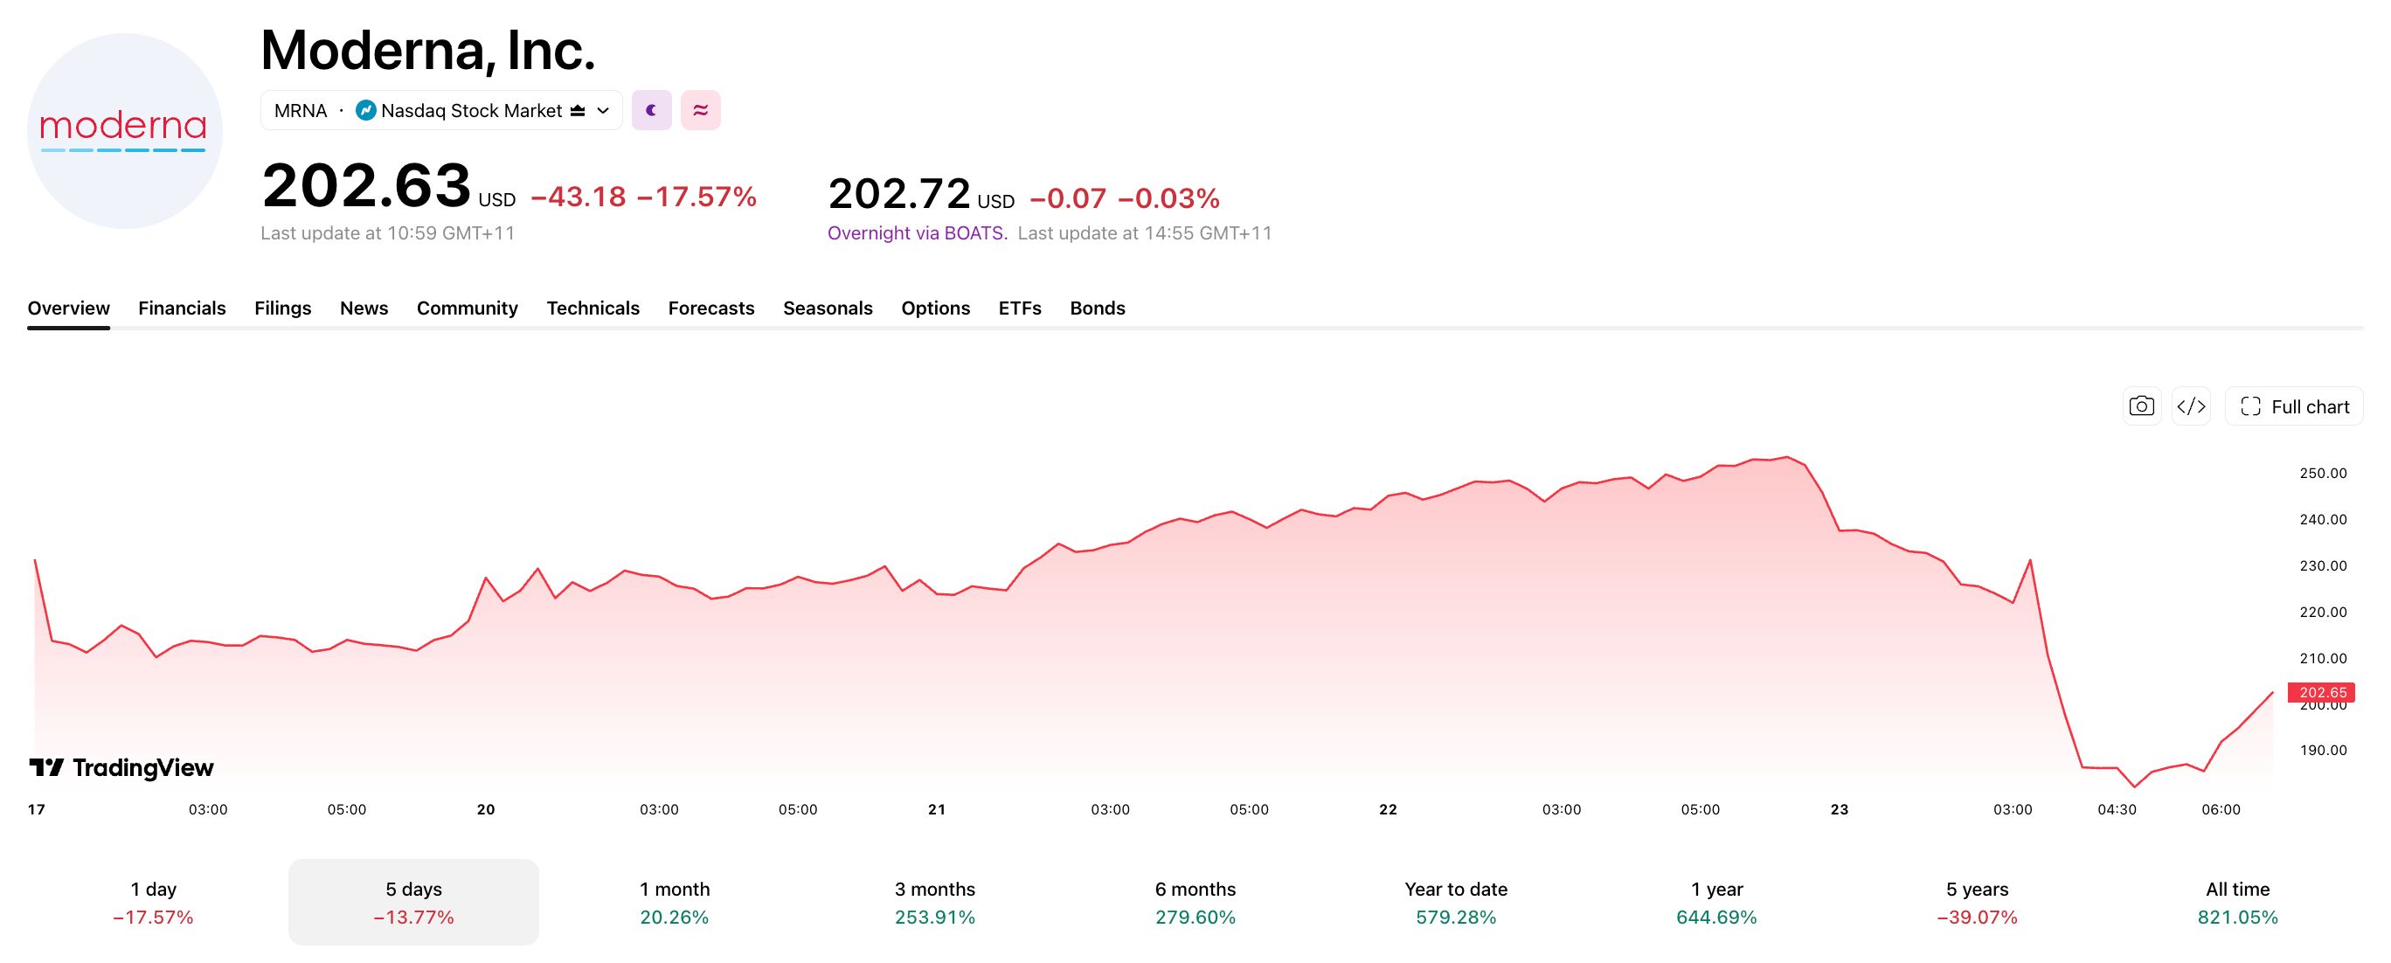Go to the Options tab
The image size is (2391, 963).
click(x=936, y=308)
